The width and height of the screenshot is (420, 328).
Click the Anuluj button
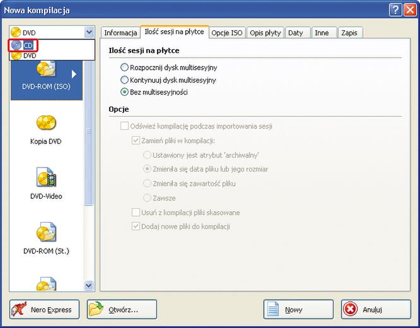point(376,310)
